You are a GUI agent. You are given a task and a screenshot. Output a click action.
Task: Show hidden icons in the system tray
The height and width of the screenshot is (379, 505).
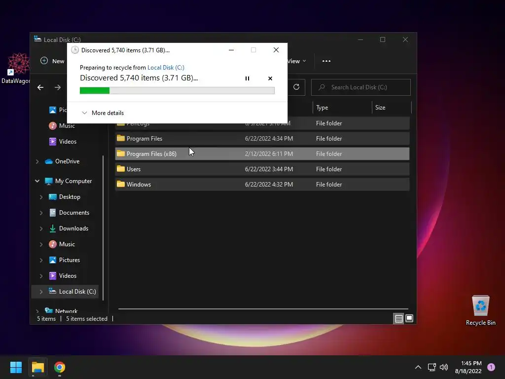[x=418, y=367]
